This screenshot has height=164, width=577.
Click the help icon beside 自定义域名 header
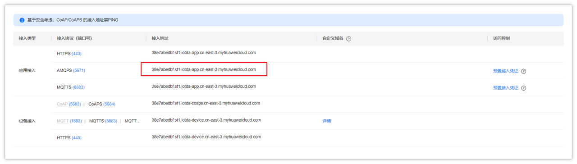[348, 39]
